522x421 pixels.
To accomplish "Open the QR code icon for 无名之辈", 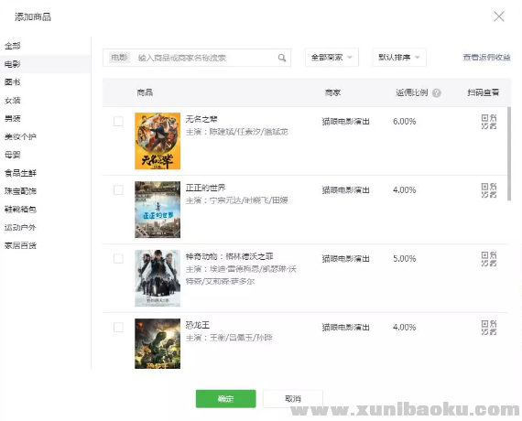I will 489,122.
